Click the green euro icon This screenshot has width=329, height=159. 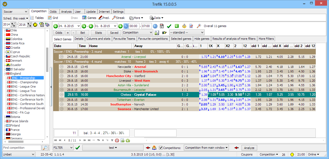point(177,26)
